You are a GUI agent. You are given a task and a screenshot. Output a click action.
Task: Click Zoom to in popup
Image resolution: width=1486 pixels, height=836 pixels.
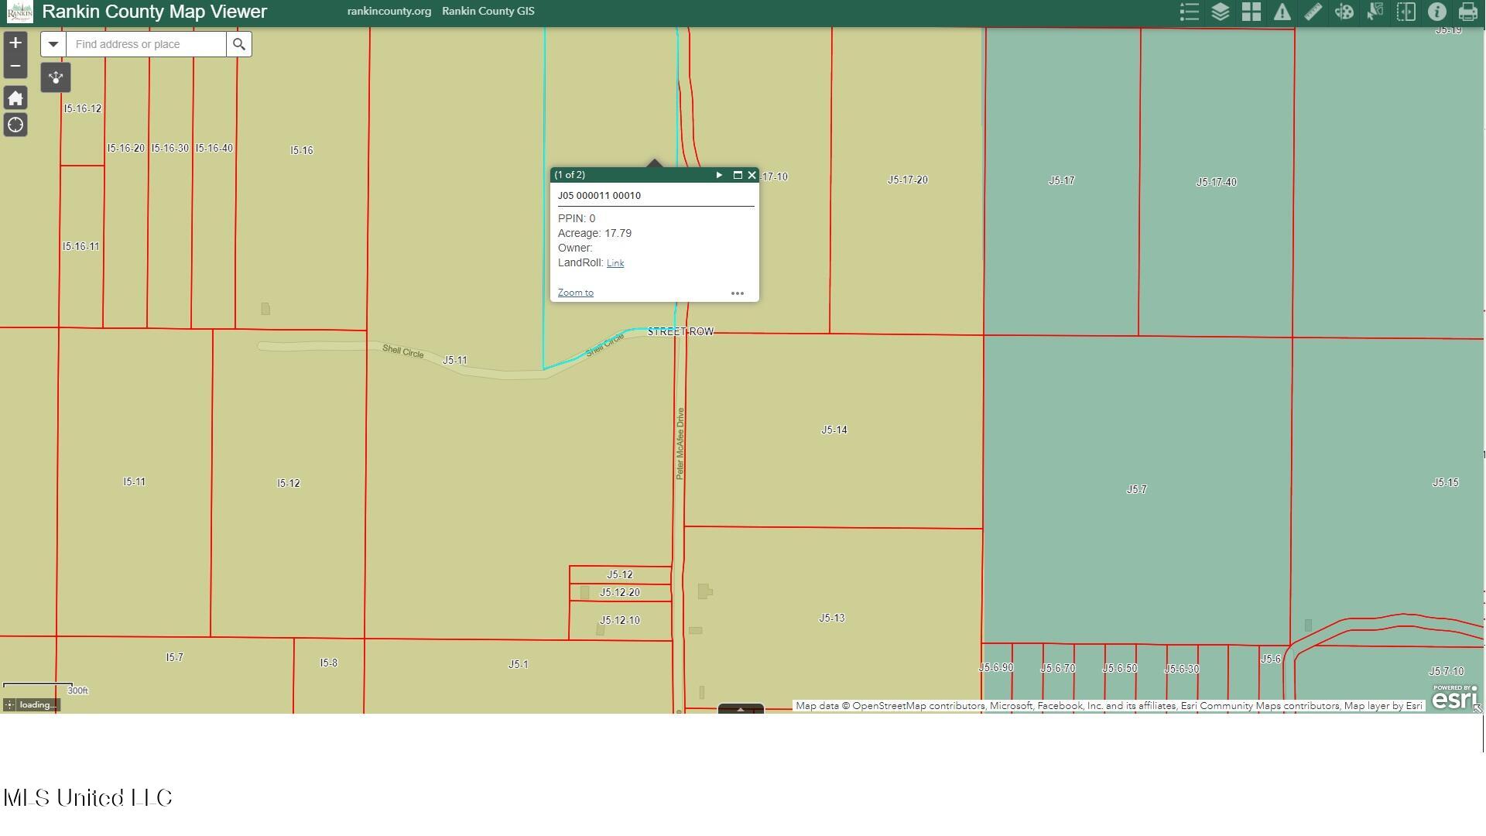click(x=576, y=293)
